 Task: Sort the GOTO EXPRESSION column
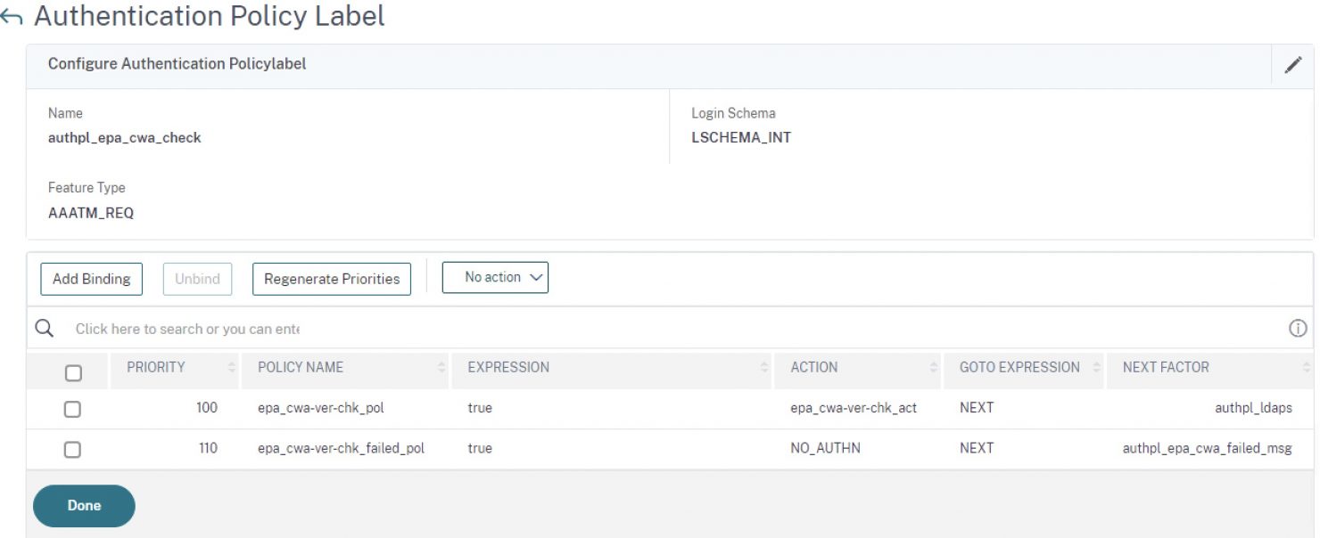coord(1095,367)
